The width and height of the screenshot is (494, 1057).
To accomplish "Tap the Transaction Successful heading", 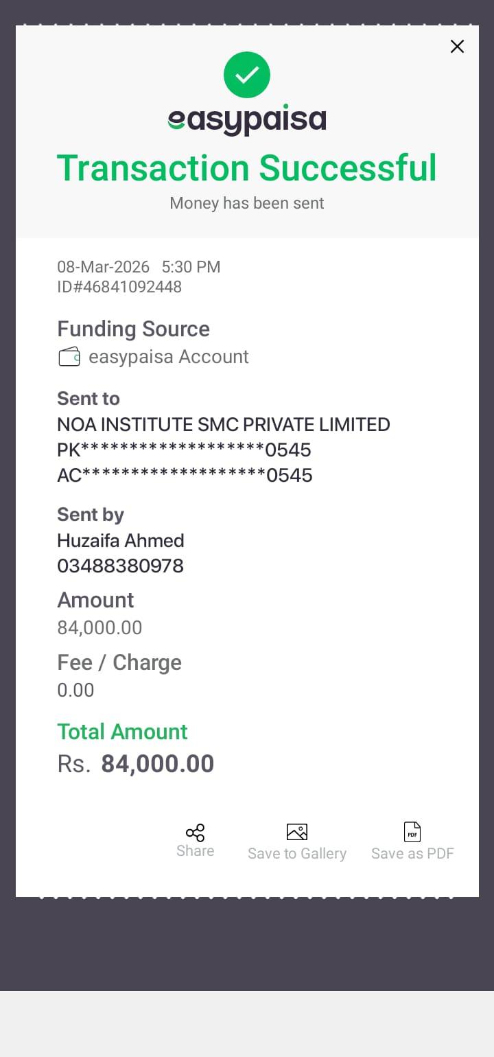I will (x=247, y=168).
